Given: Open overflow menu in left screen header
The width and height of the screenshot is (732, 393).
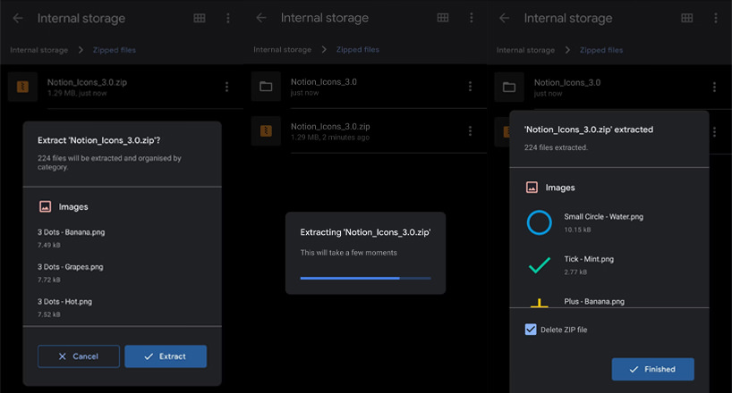Looking at the screenshot, I should point(228,18).
